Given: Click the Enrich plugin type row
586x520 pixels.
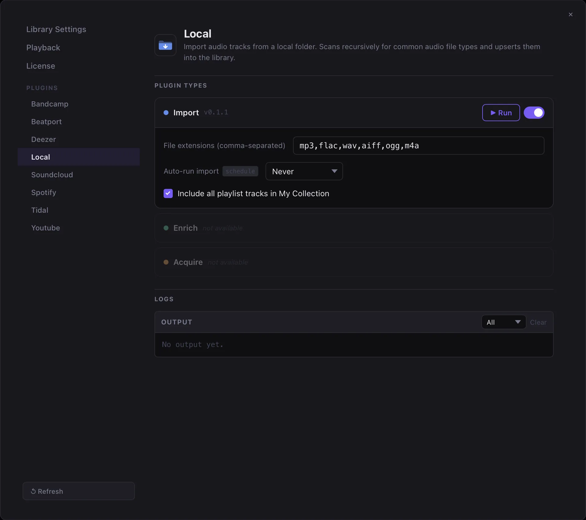Looking at the screenshot, I should point(354,228).
